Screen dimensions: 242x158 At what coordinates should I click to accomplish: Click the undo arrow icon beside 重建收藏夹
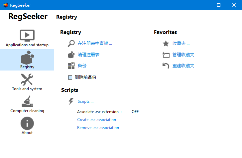click(166, 66)
